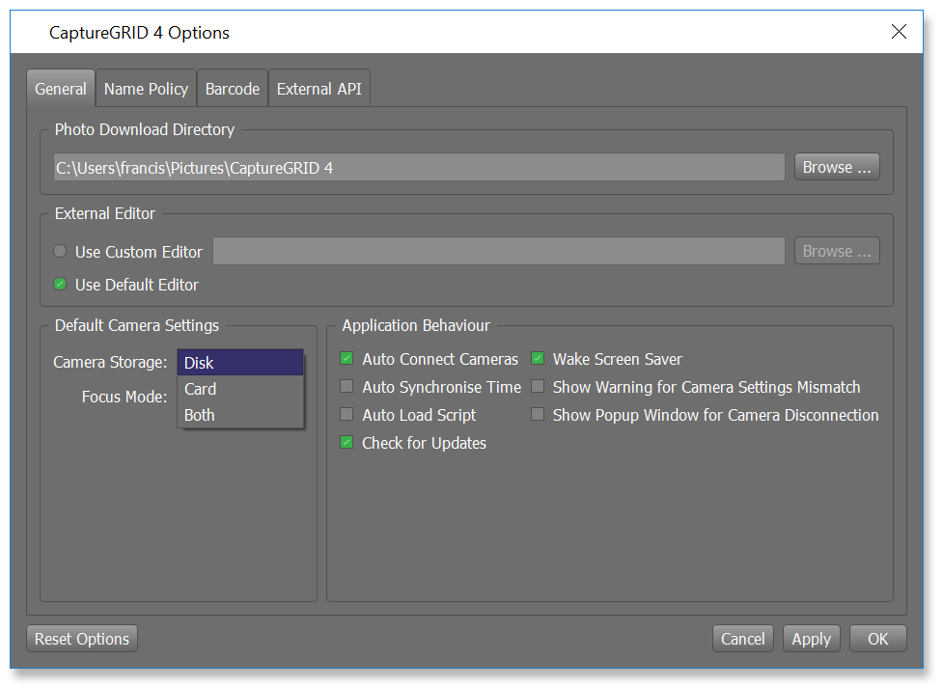Select the Use Custom Editor radio button

tap(61, 252)
